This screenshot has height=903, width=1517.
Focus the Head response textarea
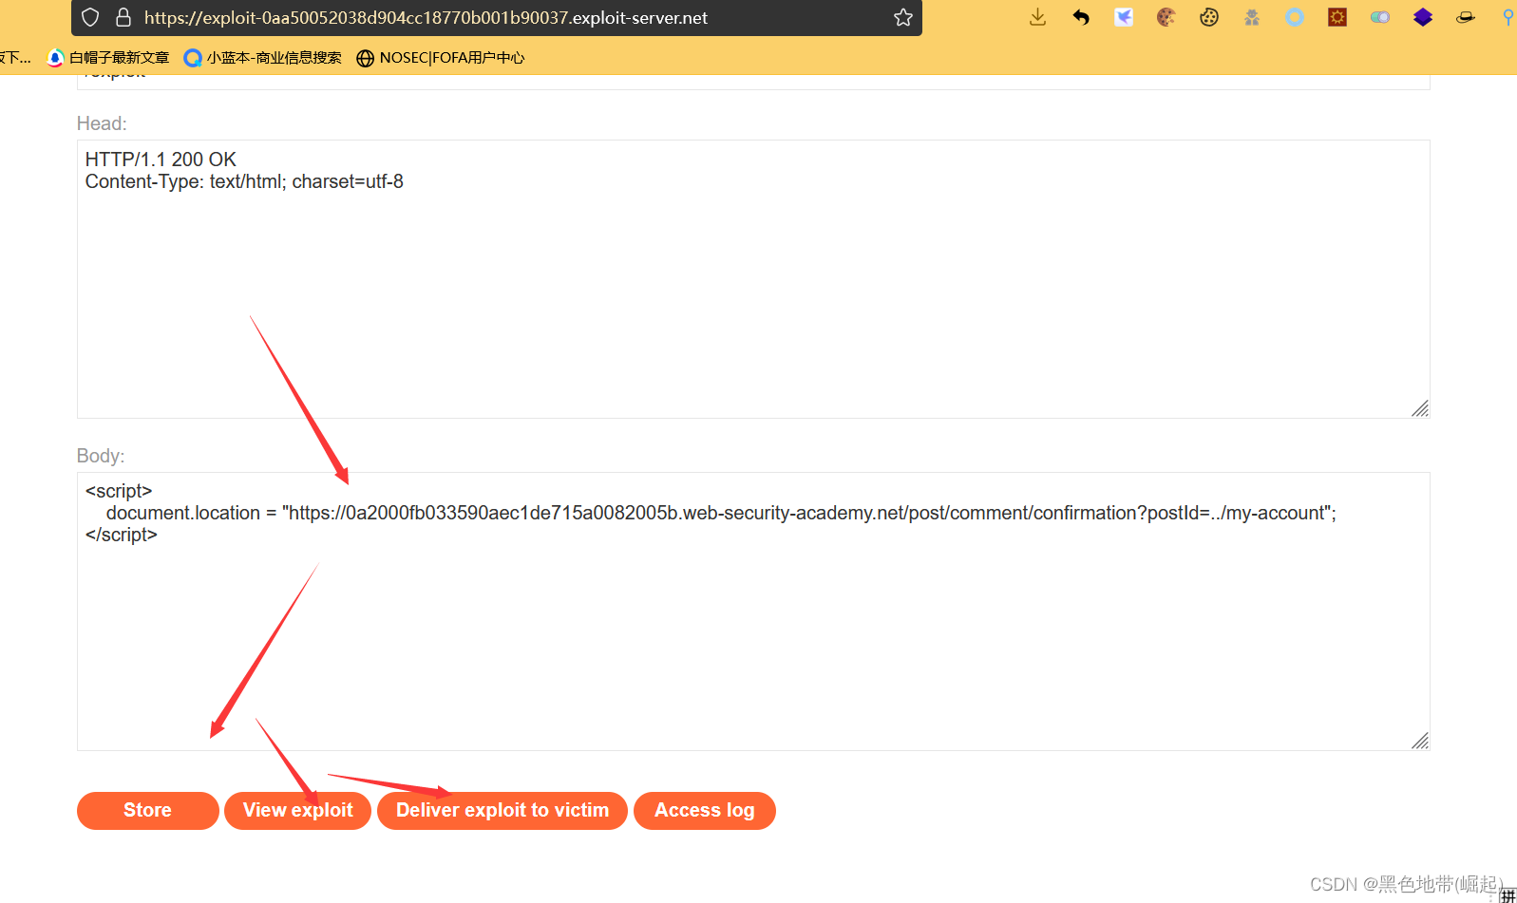pyautogui.click(x=753, y=279)
